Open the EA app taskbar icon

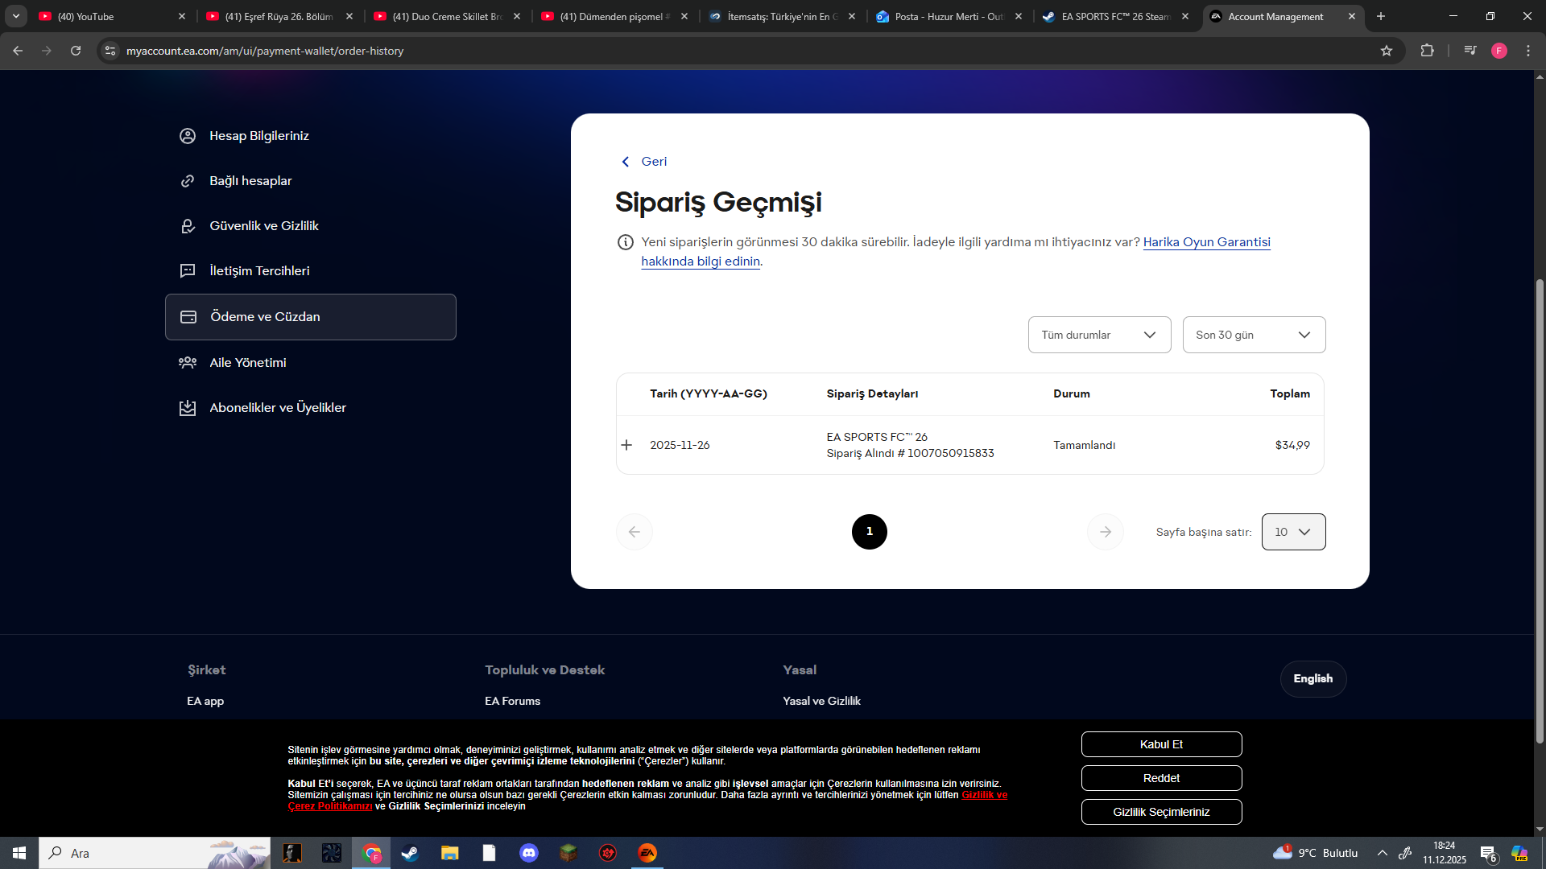647,853
